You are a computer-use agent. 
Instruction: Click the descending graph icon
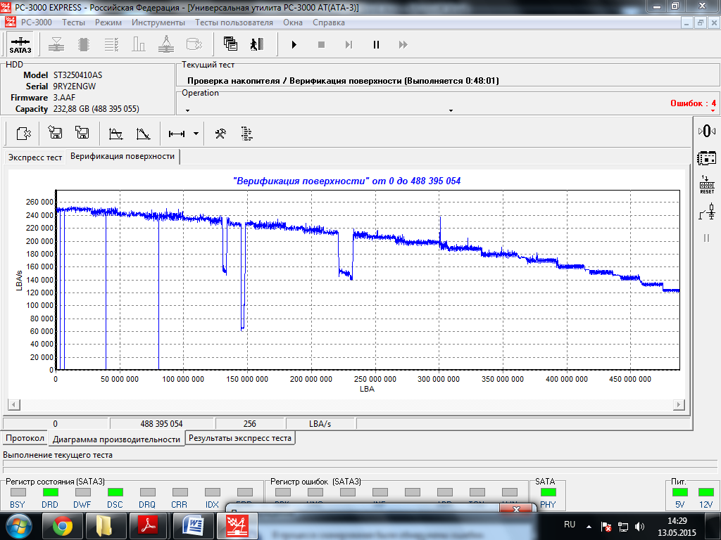144,134
